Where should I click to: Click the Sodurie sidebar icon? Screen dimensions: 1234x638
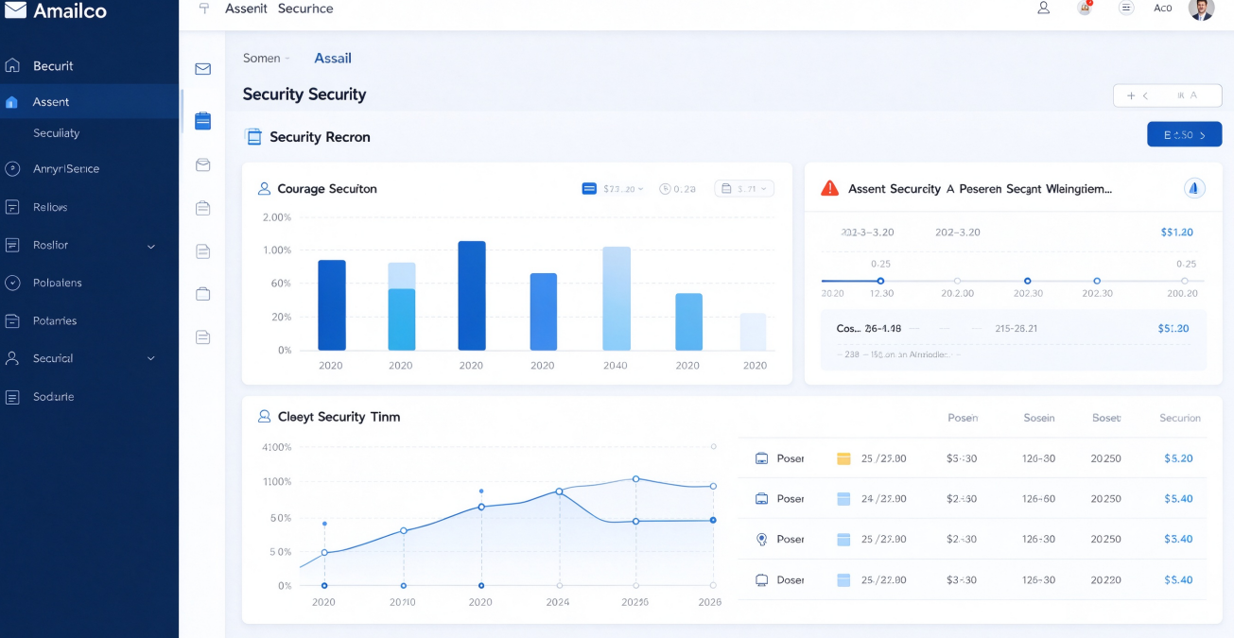[12, 397]
